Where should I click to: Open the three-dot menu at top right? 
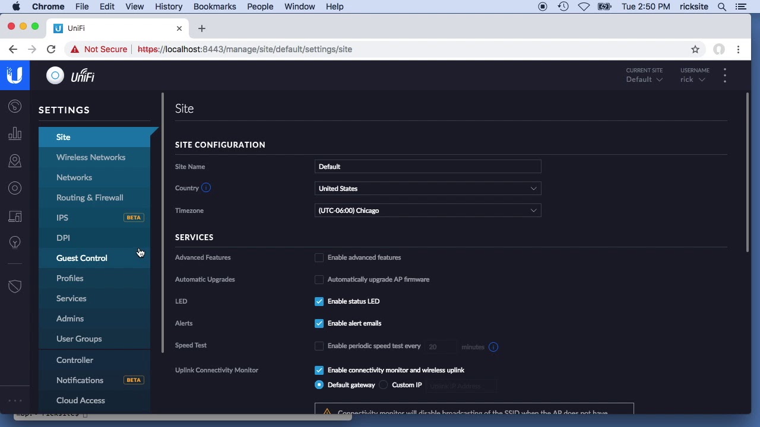[725, 75]
